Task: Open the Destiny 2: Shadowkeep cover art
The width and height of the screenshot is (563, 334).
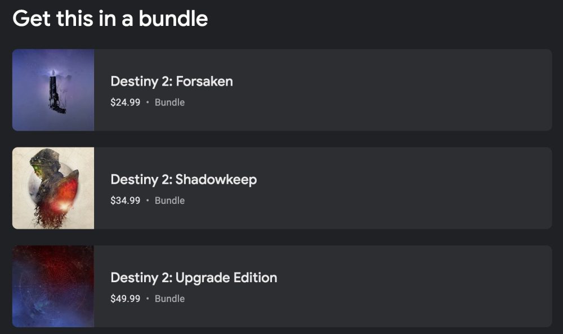Action: click(x=53, y=188)
